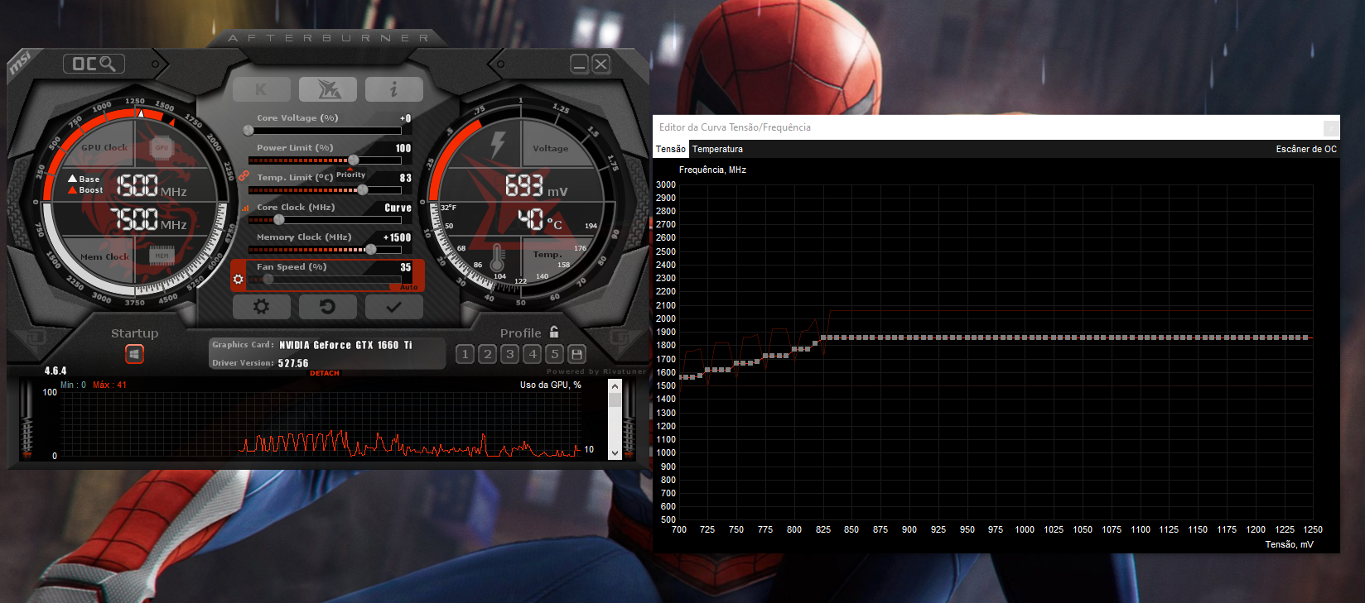
Task: Click 'Escâner de OC' in curve editor
Action: (1306, 149)
